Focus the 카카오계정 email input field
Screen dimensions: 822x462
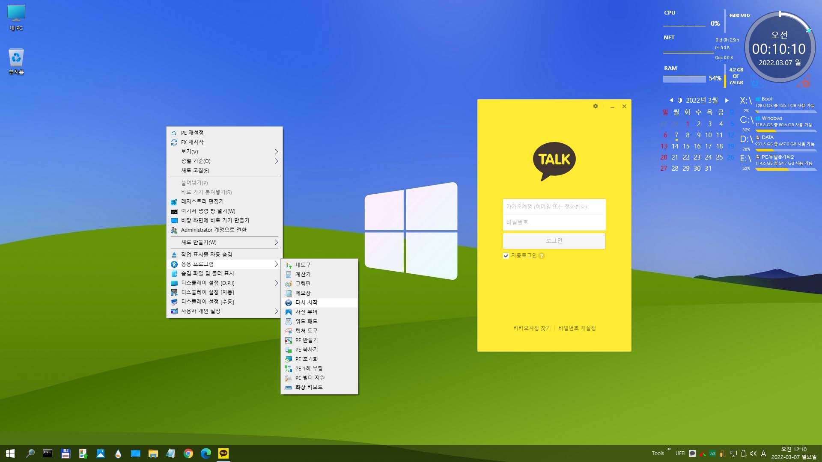click(x=554, y=207)
